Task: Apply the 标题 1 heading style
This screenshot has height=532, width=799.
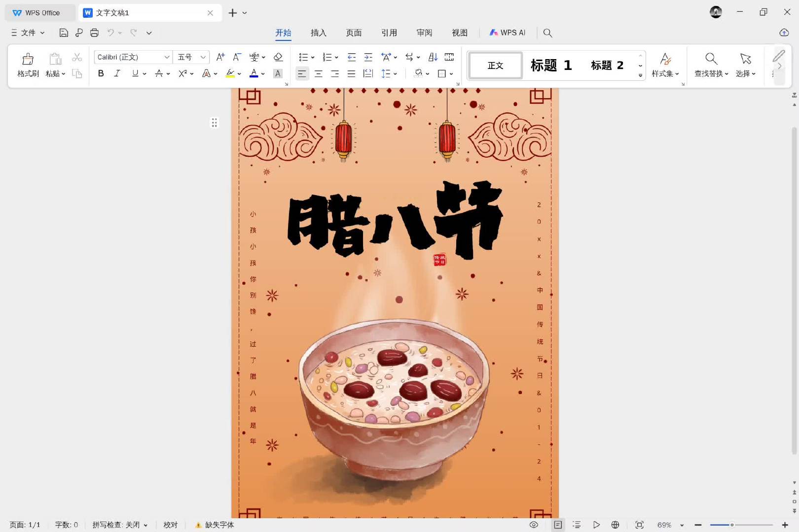Action: coord(551,65)
